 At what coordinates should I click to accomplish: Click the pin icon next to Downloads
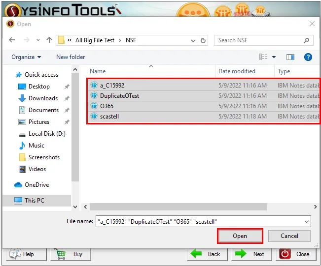coord(67,98)
